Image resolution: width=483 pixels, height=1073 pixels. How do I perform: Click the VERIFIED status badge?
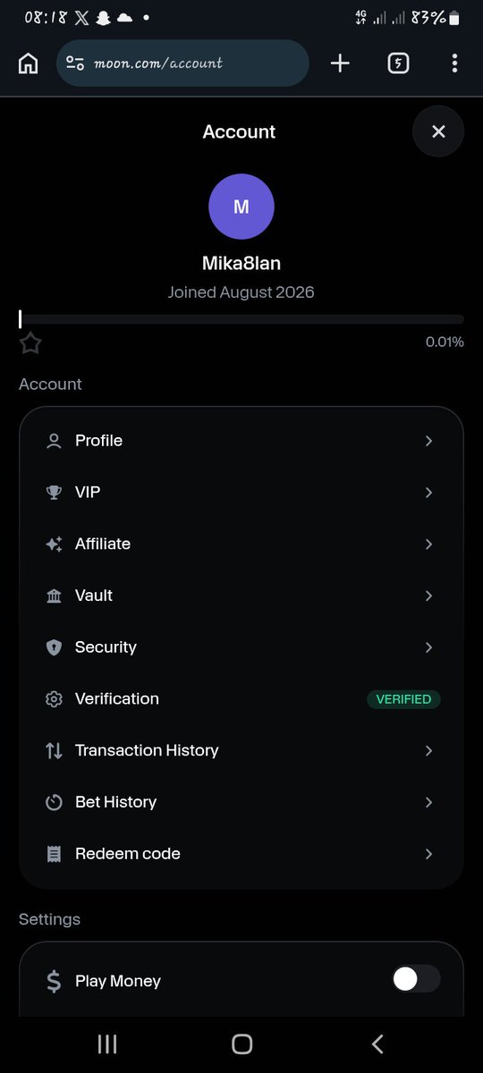click(x=403, y=699)
